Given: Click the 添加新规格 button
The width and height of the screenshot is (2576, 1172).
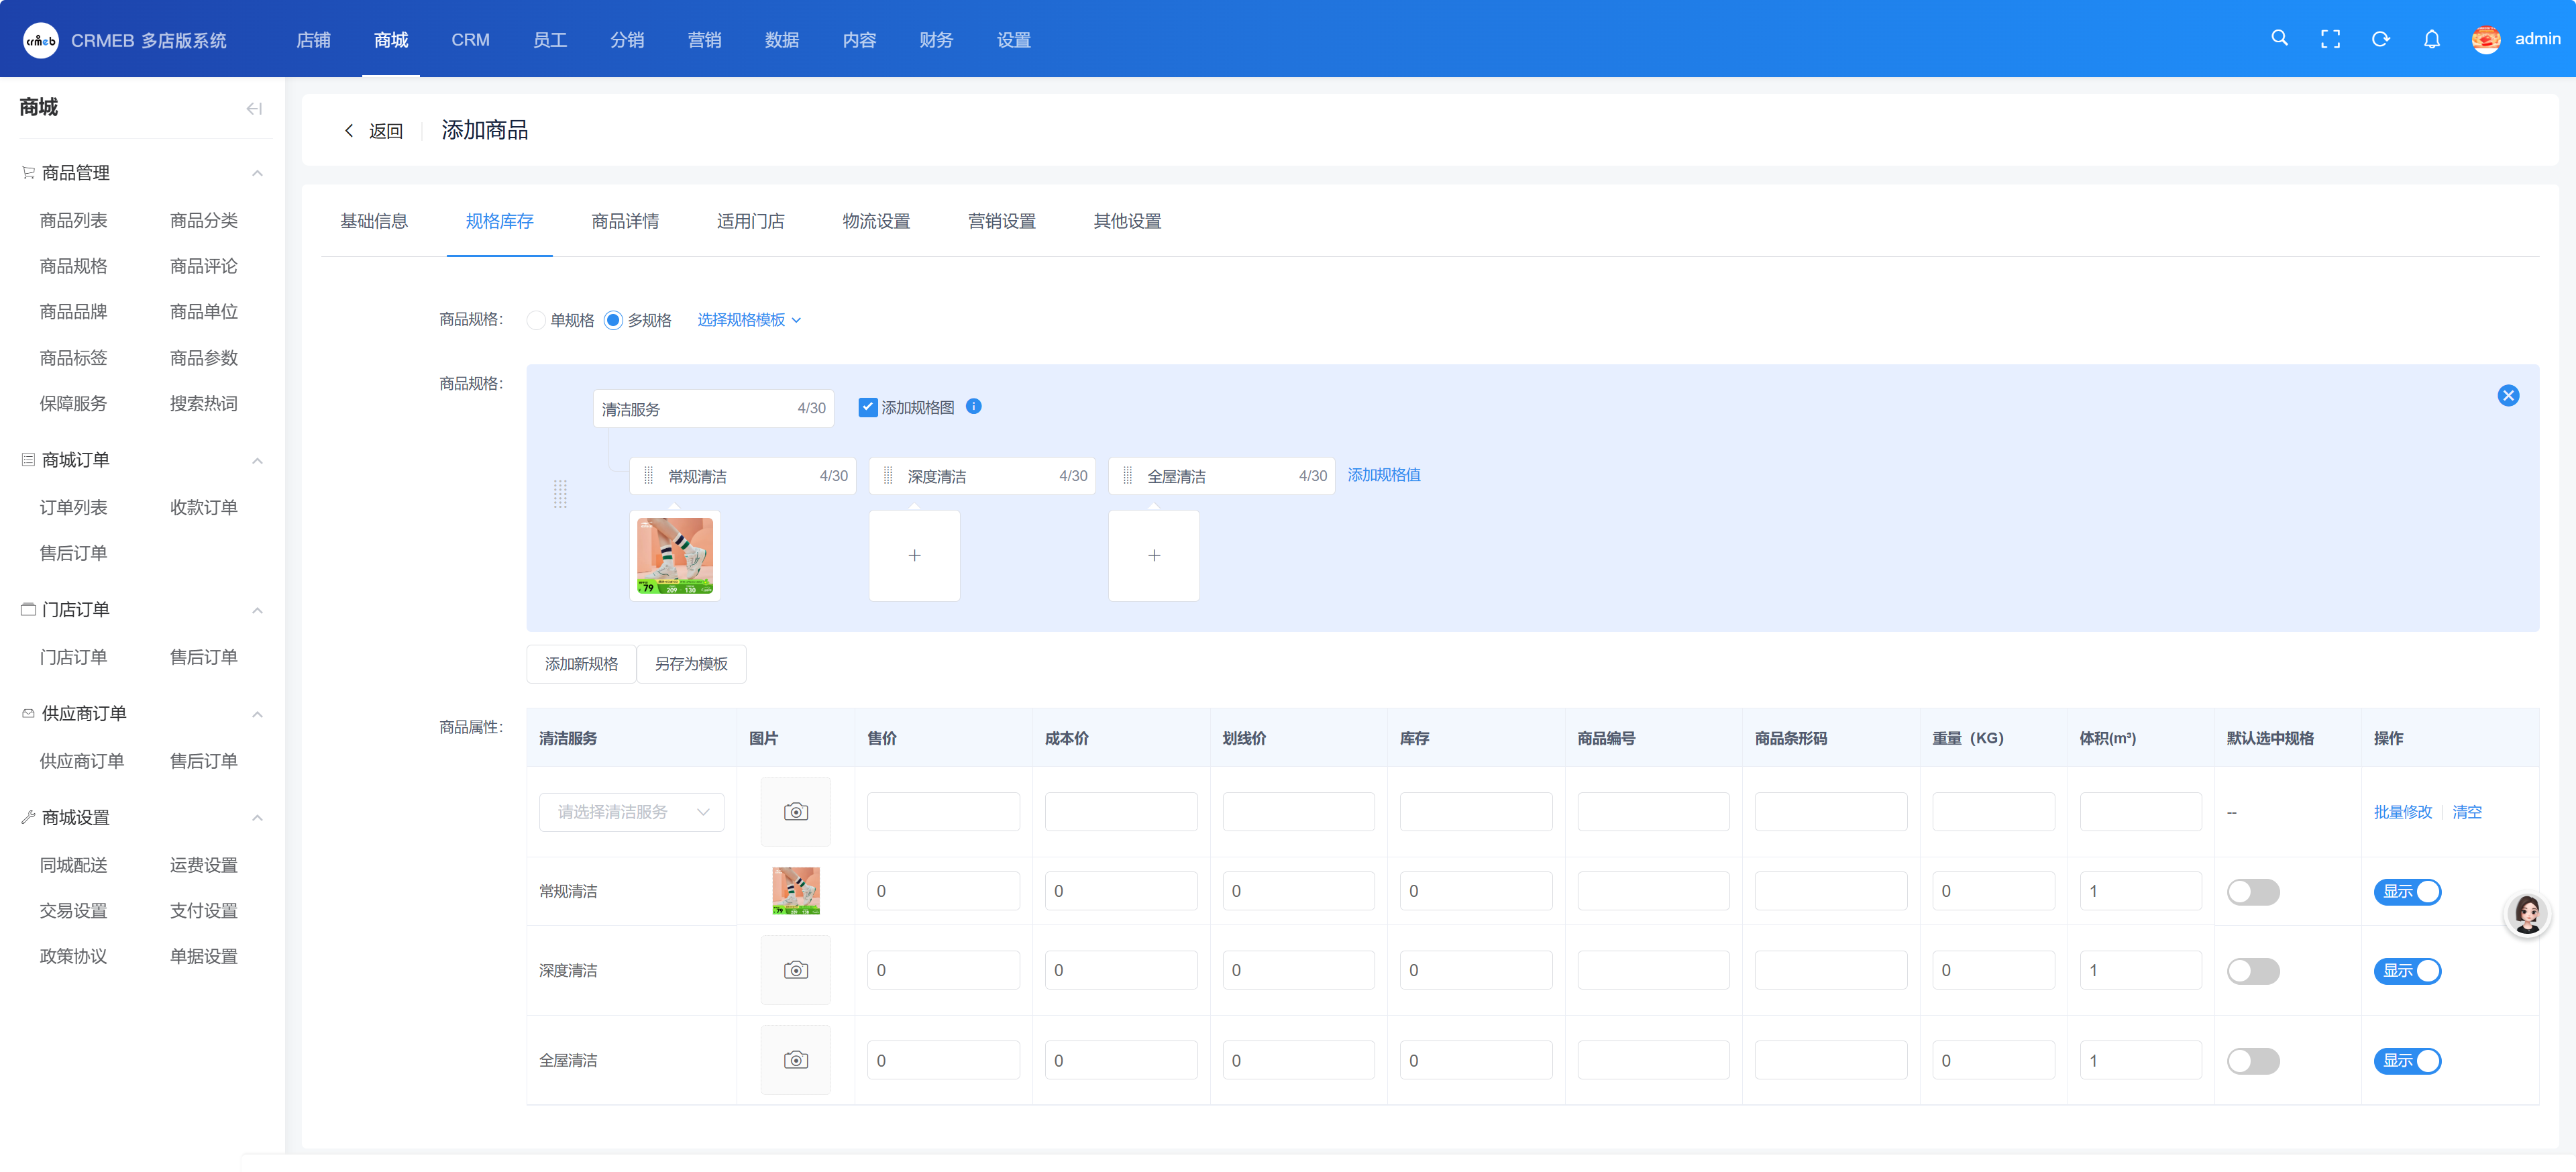Looking at the screenshot, I should 581,664.
